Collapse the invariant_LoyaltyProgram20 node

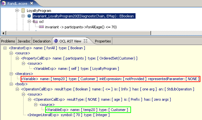pyautogui.click(x=23, y=16)
